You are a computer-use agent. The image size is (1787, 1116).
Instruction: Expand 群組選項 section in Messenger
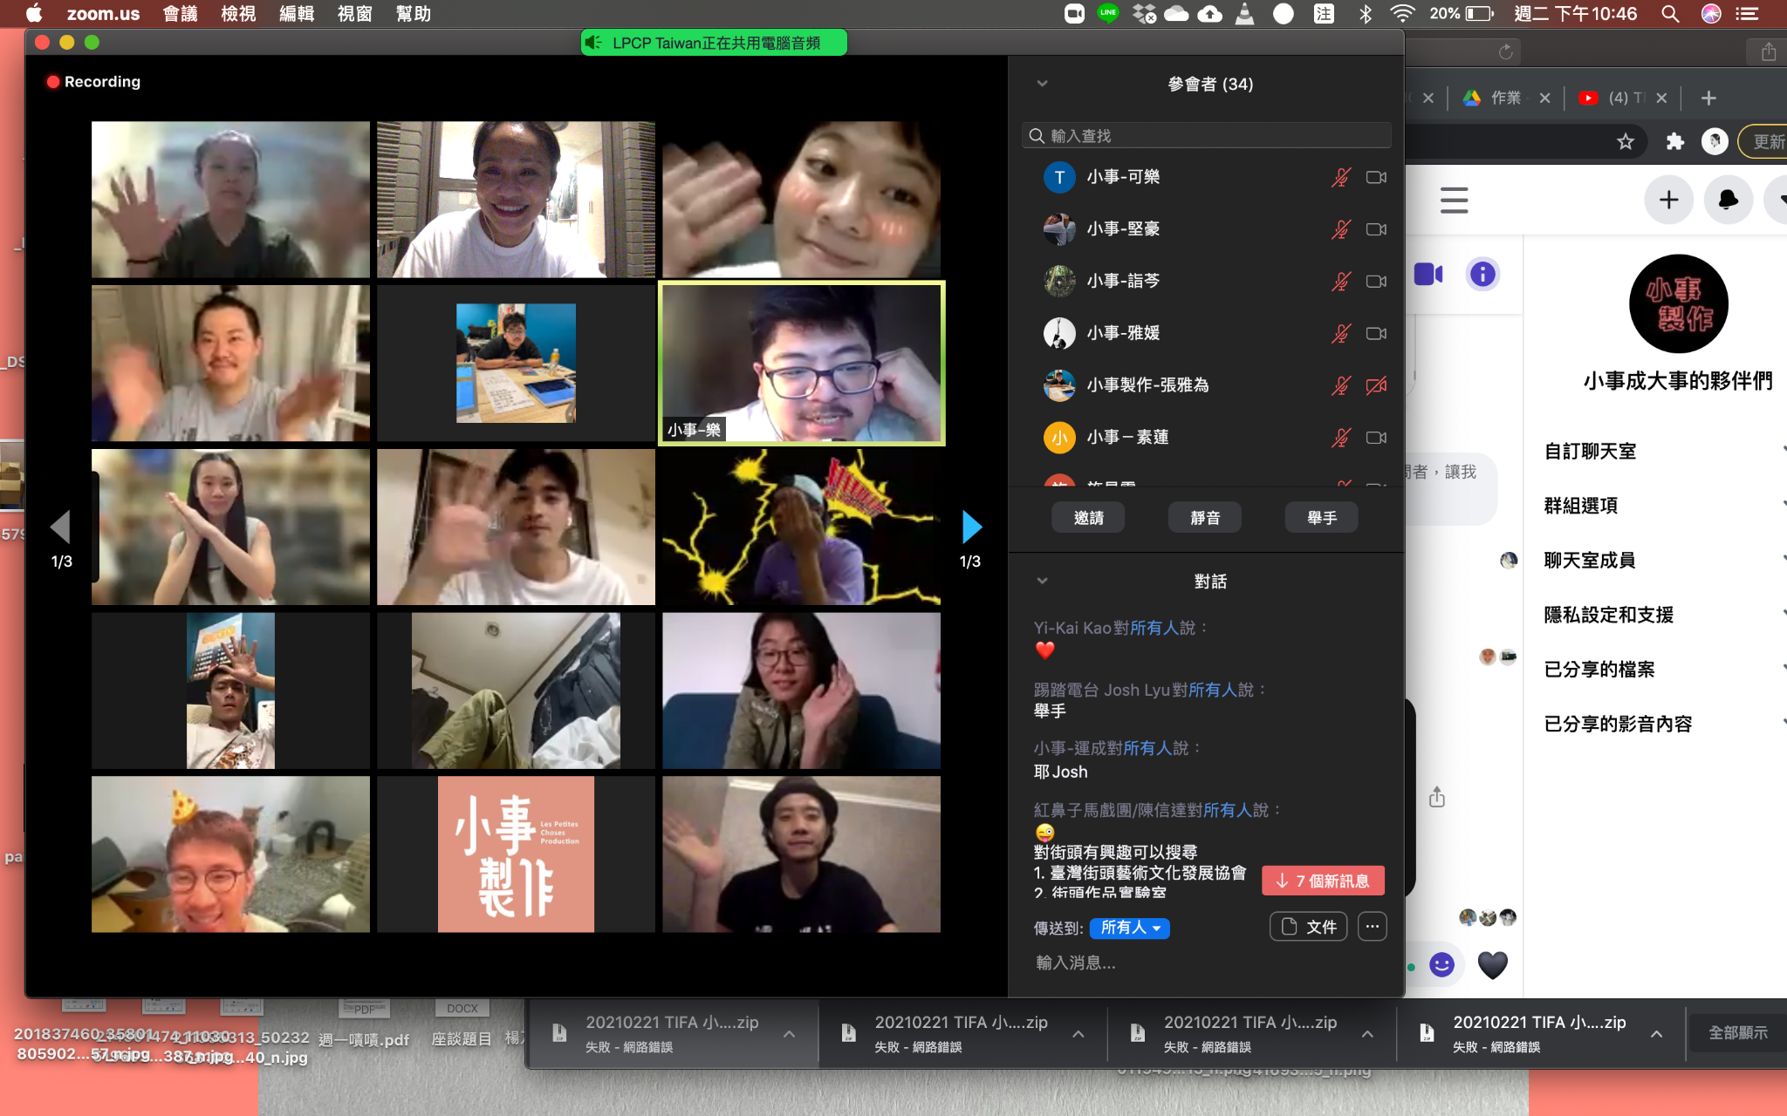coord(1665,506)
